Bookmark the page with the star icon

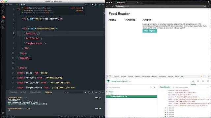tap(205, 6)
